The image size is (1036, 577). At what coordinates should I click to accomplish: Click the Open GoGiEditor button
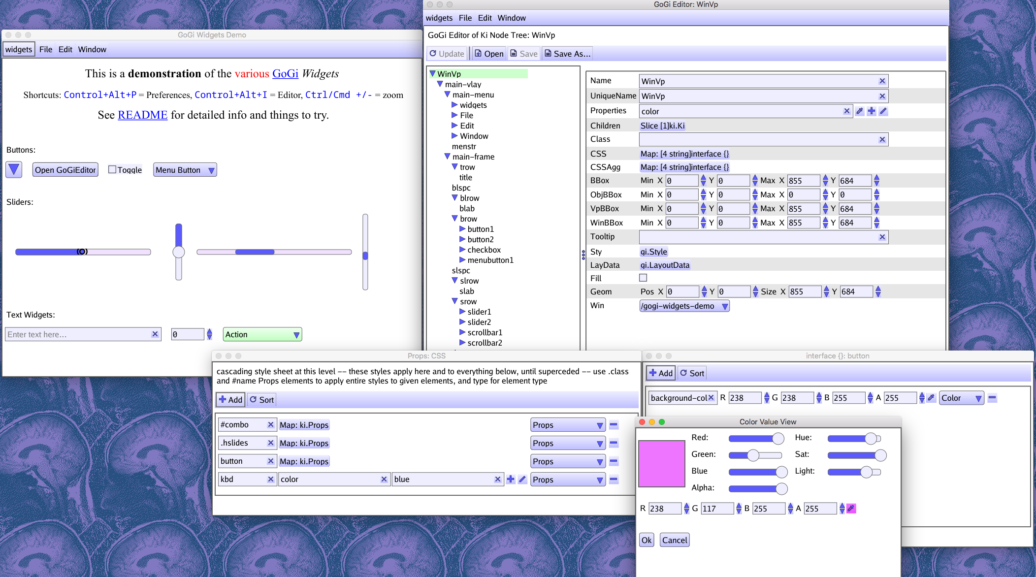click(65, 170)
